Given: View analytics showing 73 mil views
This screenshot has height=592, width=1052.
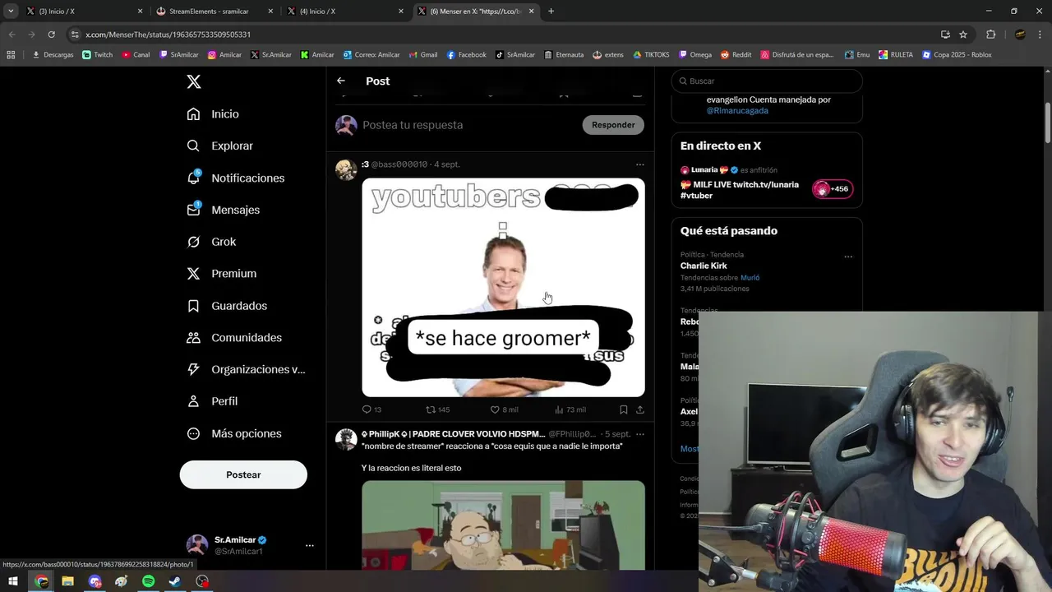Looking at the screenshot, I should coord(570,409).
